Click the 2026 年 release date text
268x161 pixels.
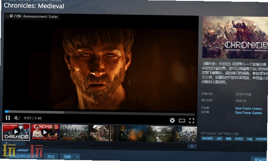[241, 101]
